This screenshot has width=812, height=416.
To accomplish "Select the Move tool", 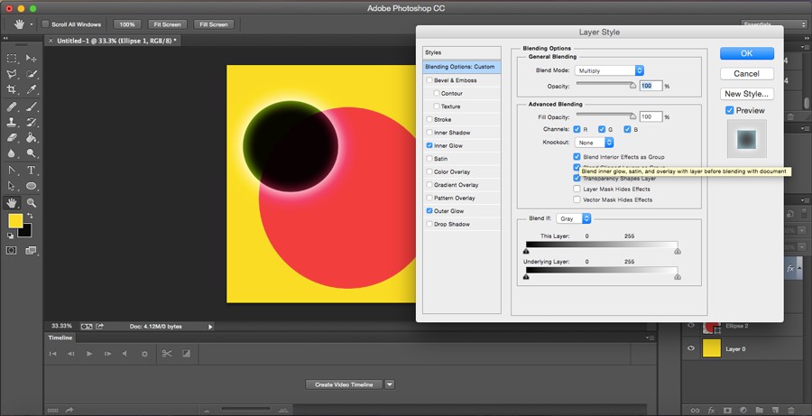I will [31, 59].
